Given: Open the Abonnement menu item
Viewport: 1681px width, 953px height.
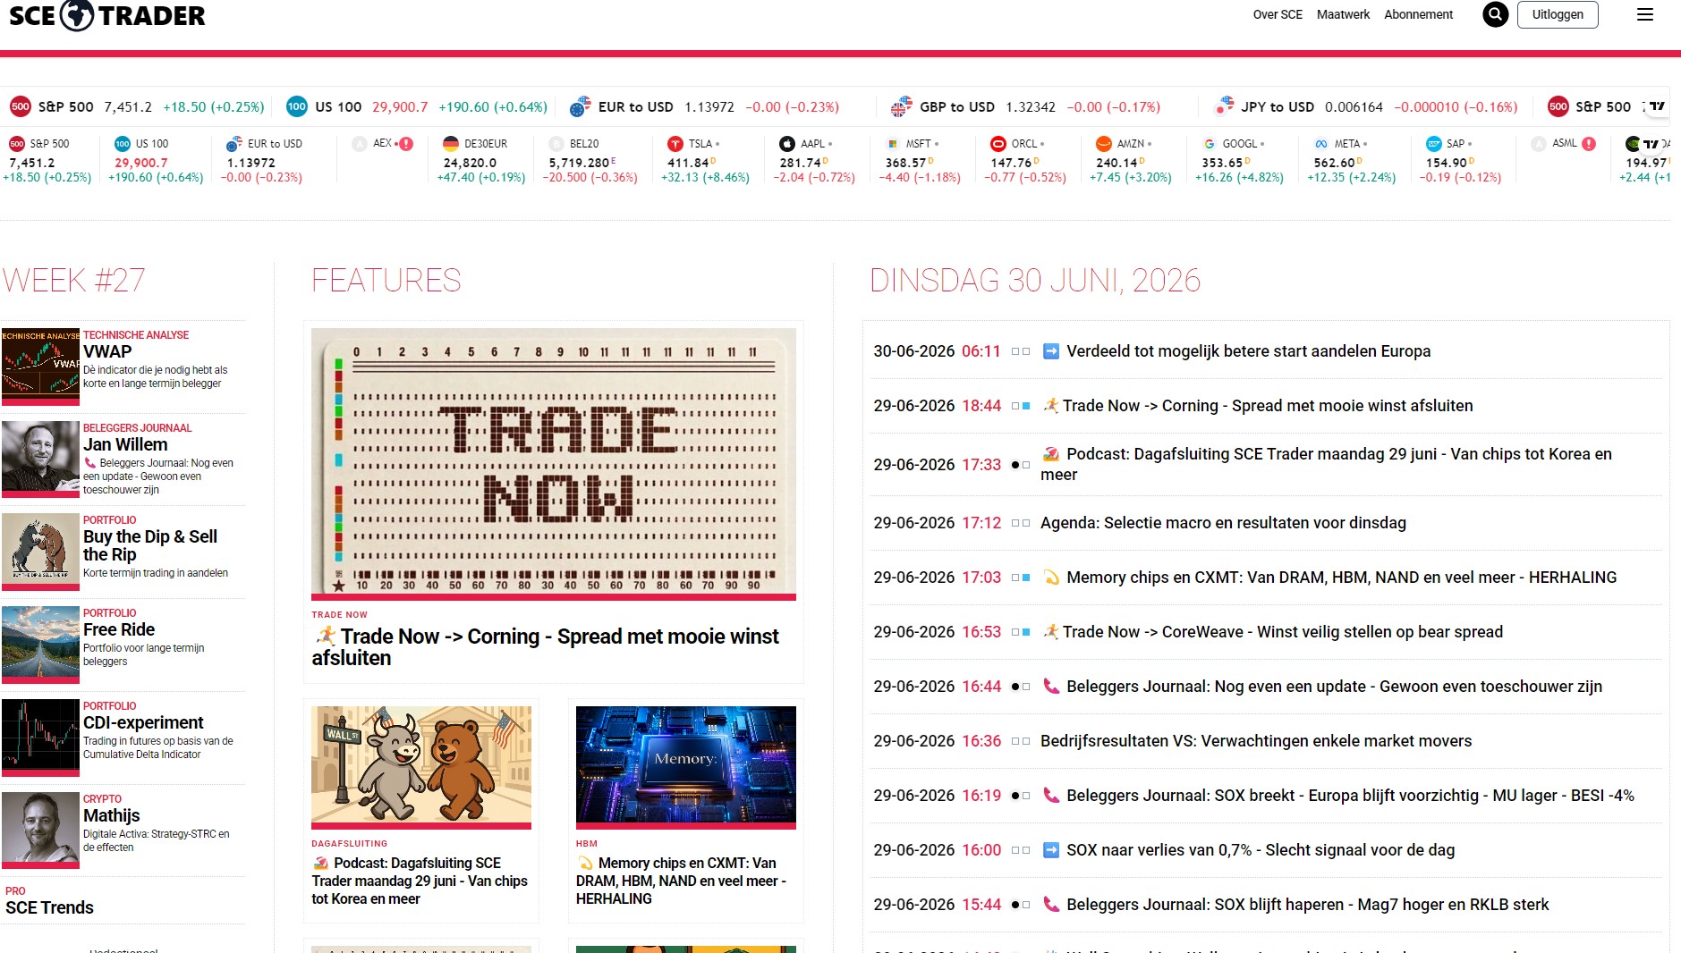Looking at the screenshot, I should [x=1418, y=14].
